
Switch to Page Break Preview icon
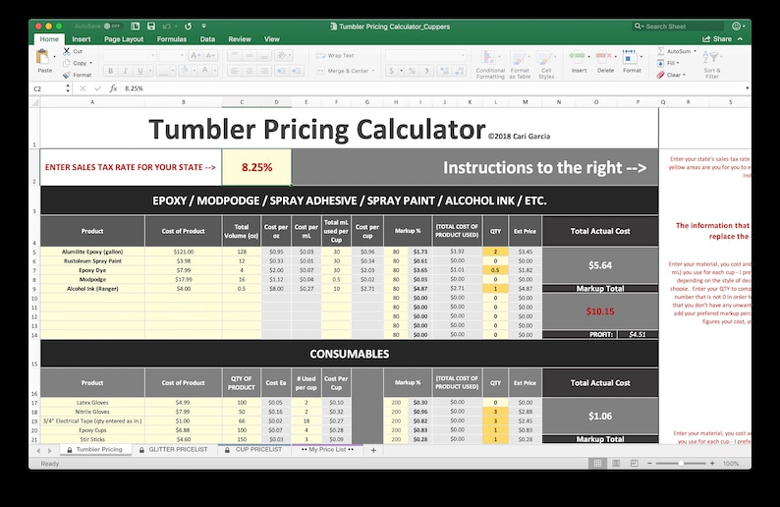point(635,463)
